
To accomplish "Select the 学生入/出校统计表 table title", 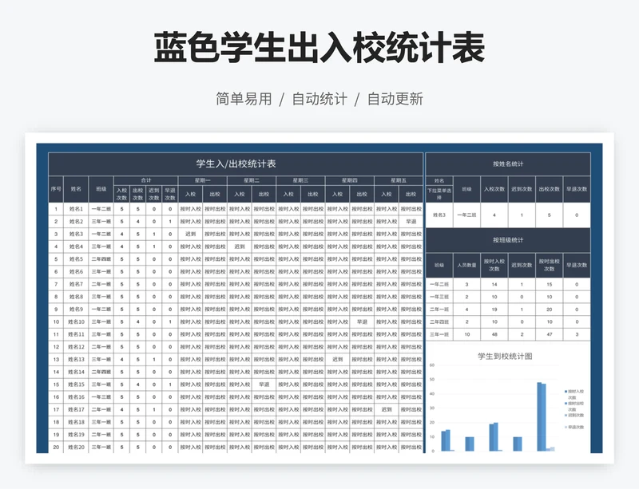I will pyautogui.click(x=236, y=164).
